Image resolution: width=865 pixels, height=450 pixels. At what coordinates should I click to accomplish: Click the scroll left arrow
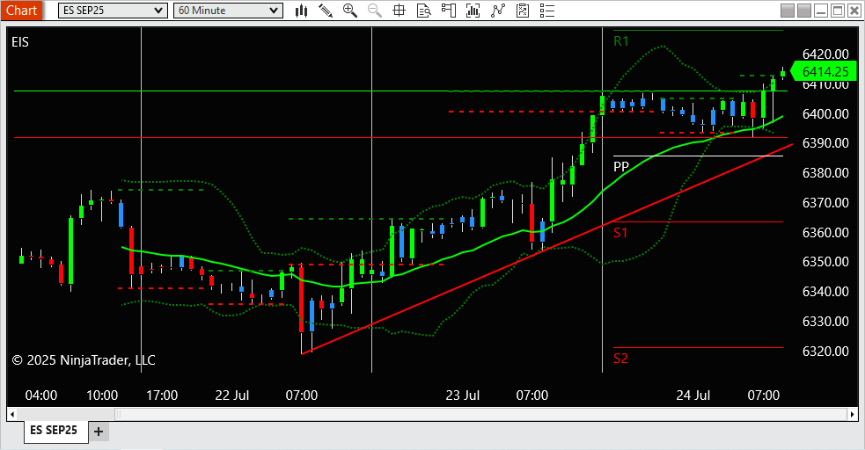pyautogui.click(x=12, y=414)
